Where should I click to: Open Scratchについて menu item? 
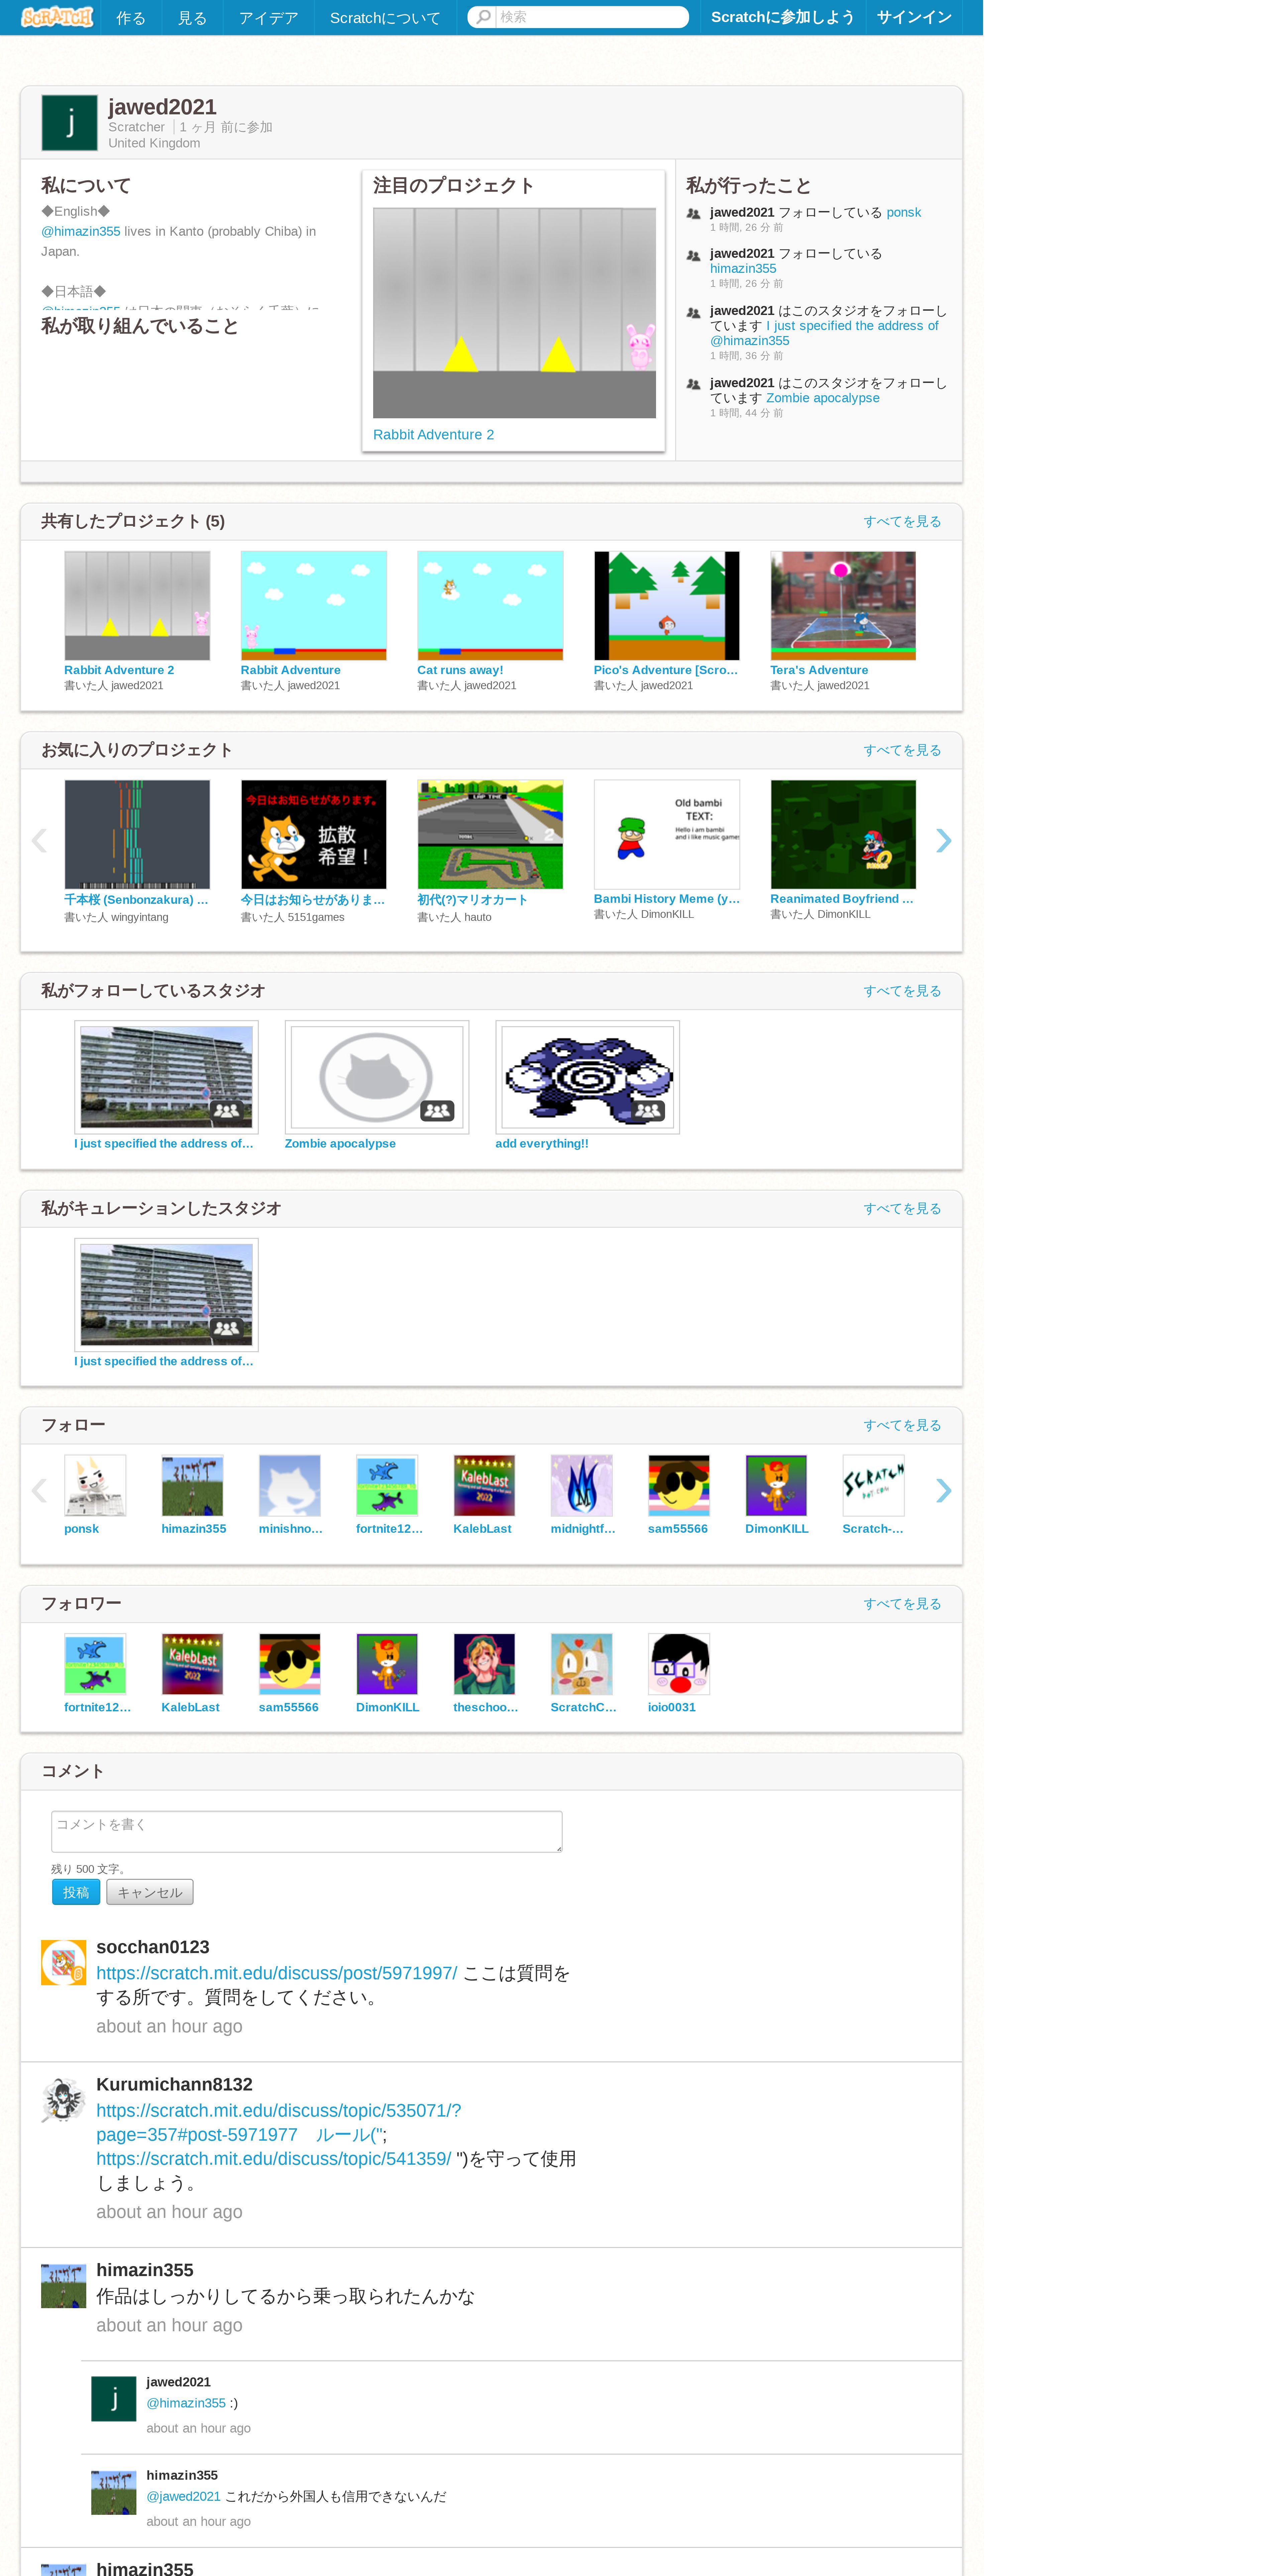click(385, 18)
